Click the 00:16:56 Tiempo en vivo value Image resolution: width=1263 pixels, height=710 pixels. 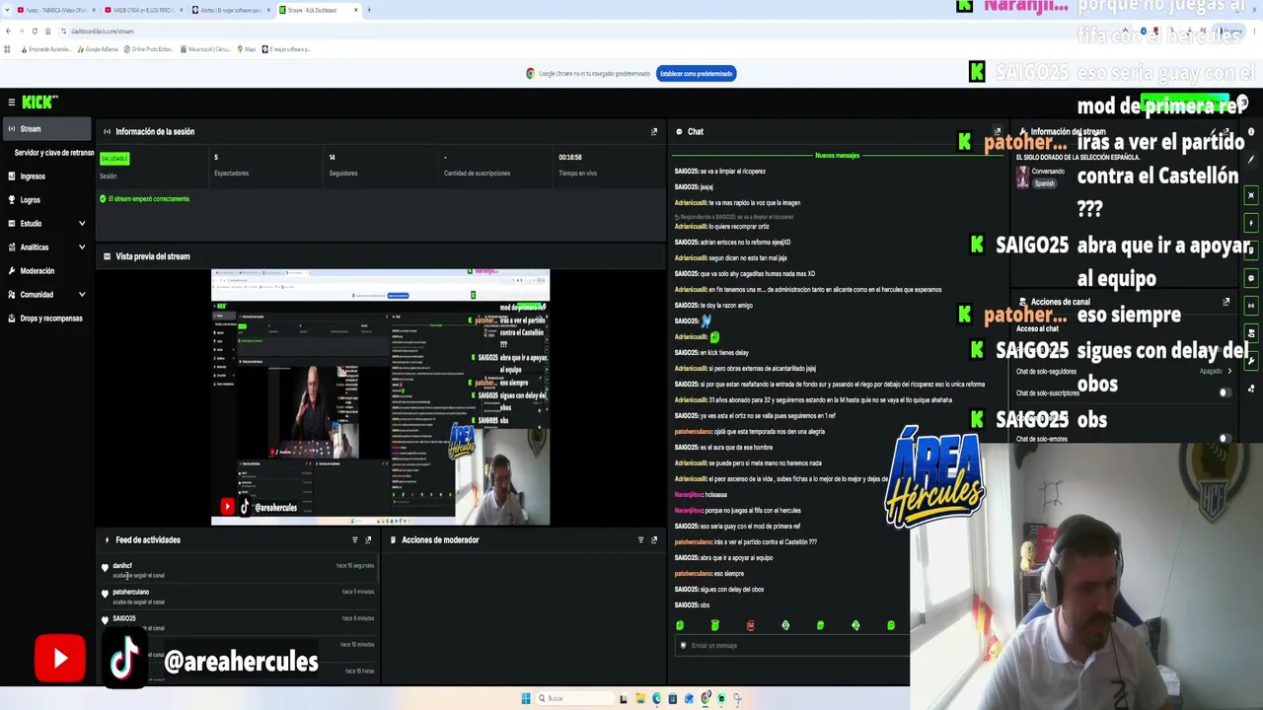coord(570,158)
